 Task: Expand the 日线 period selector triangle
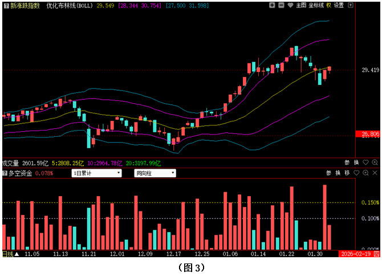17,254
